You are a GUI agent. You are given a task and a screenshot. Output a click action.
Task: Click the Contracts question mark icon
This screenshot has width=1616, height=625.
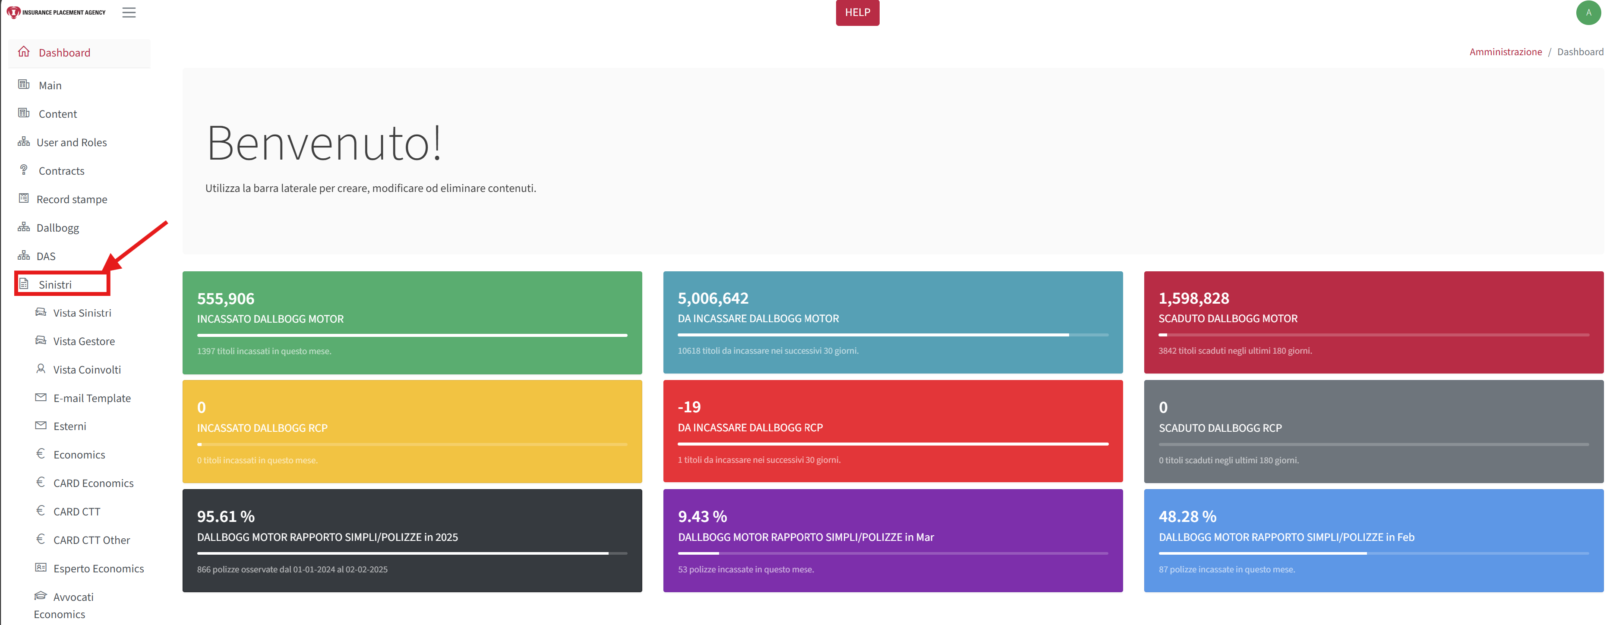tap(24, 170)
